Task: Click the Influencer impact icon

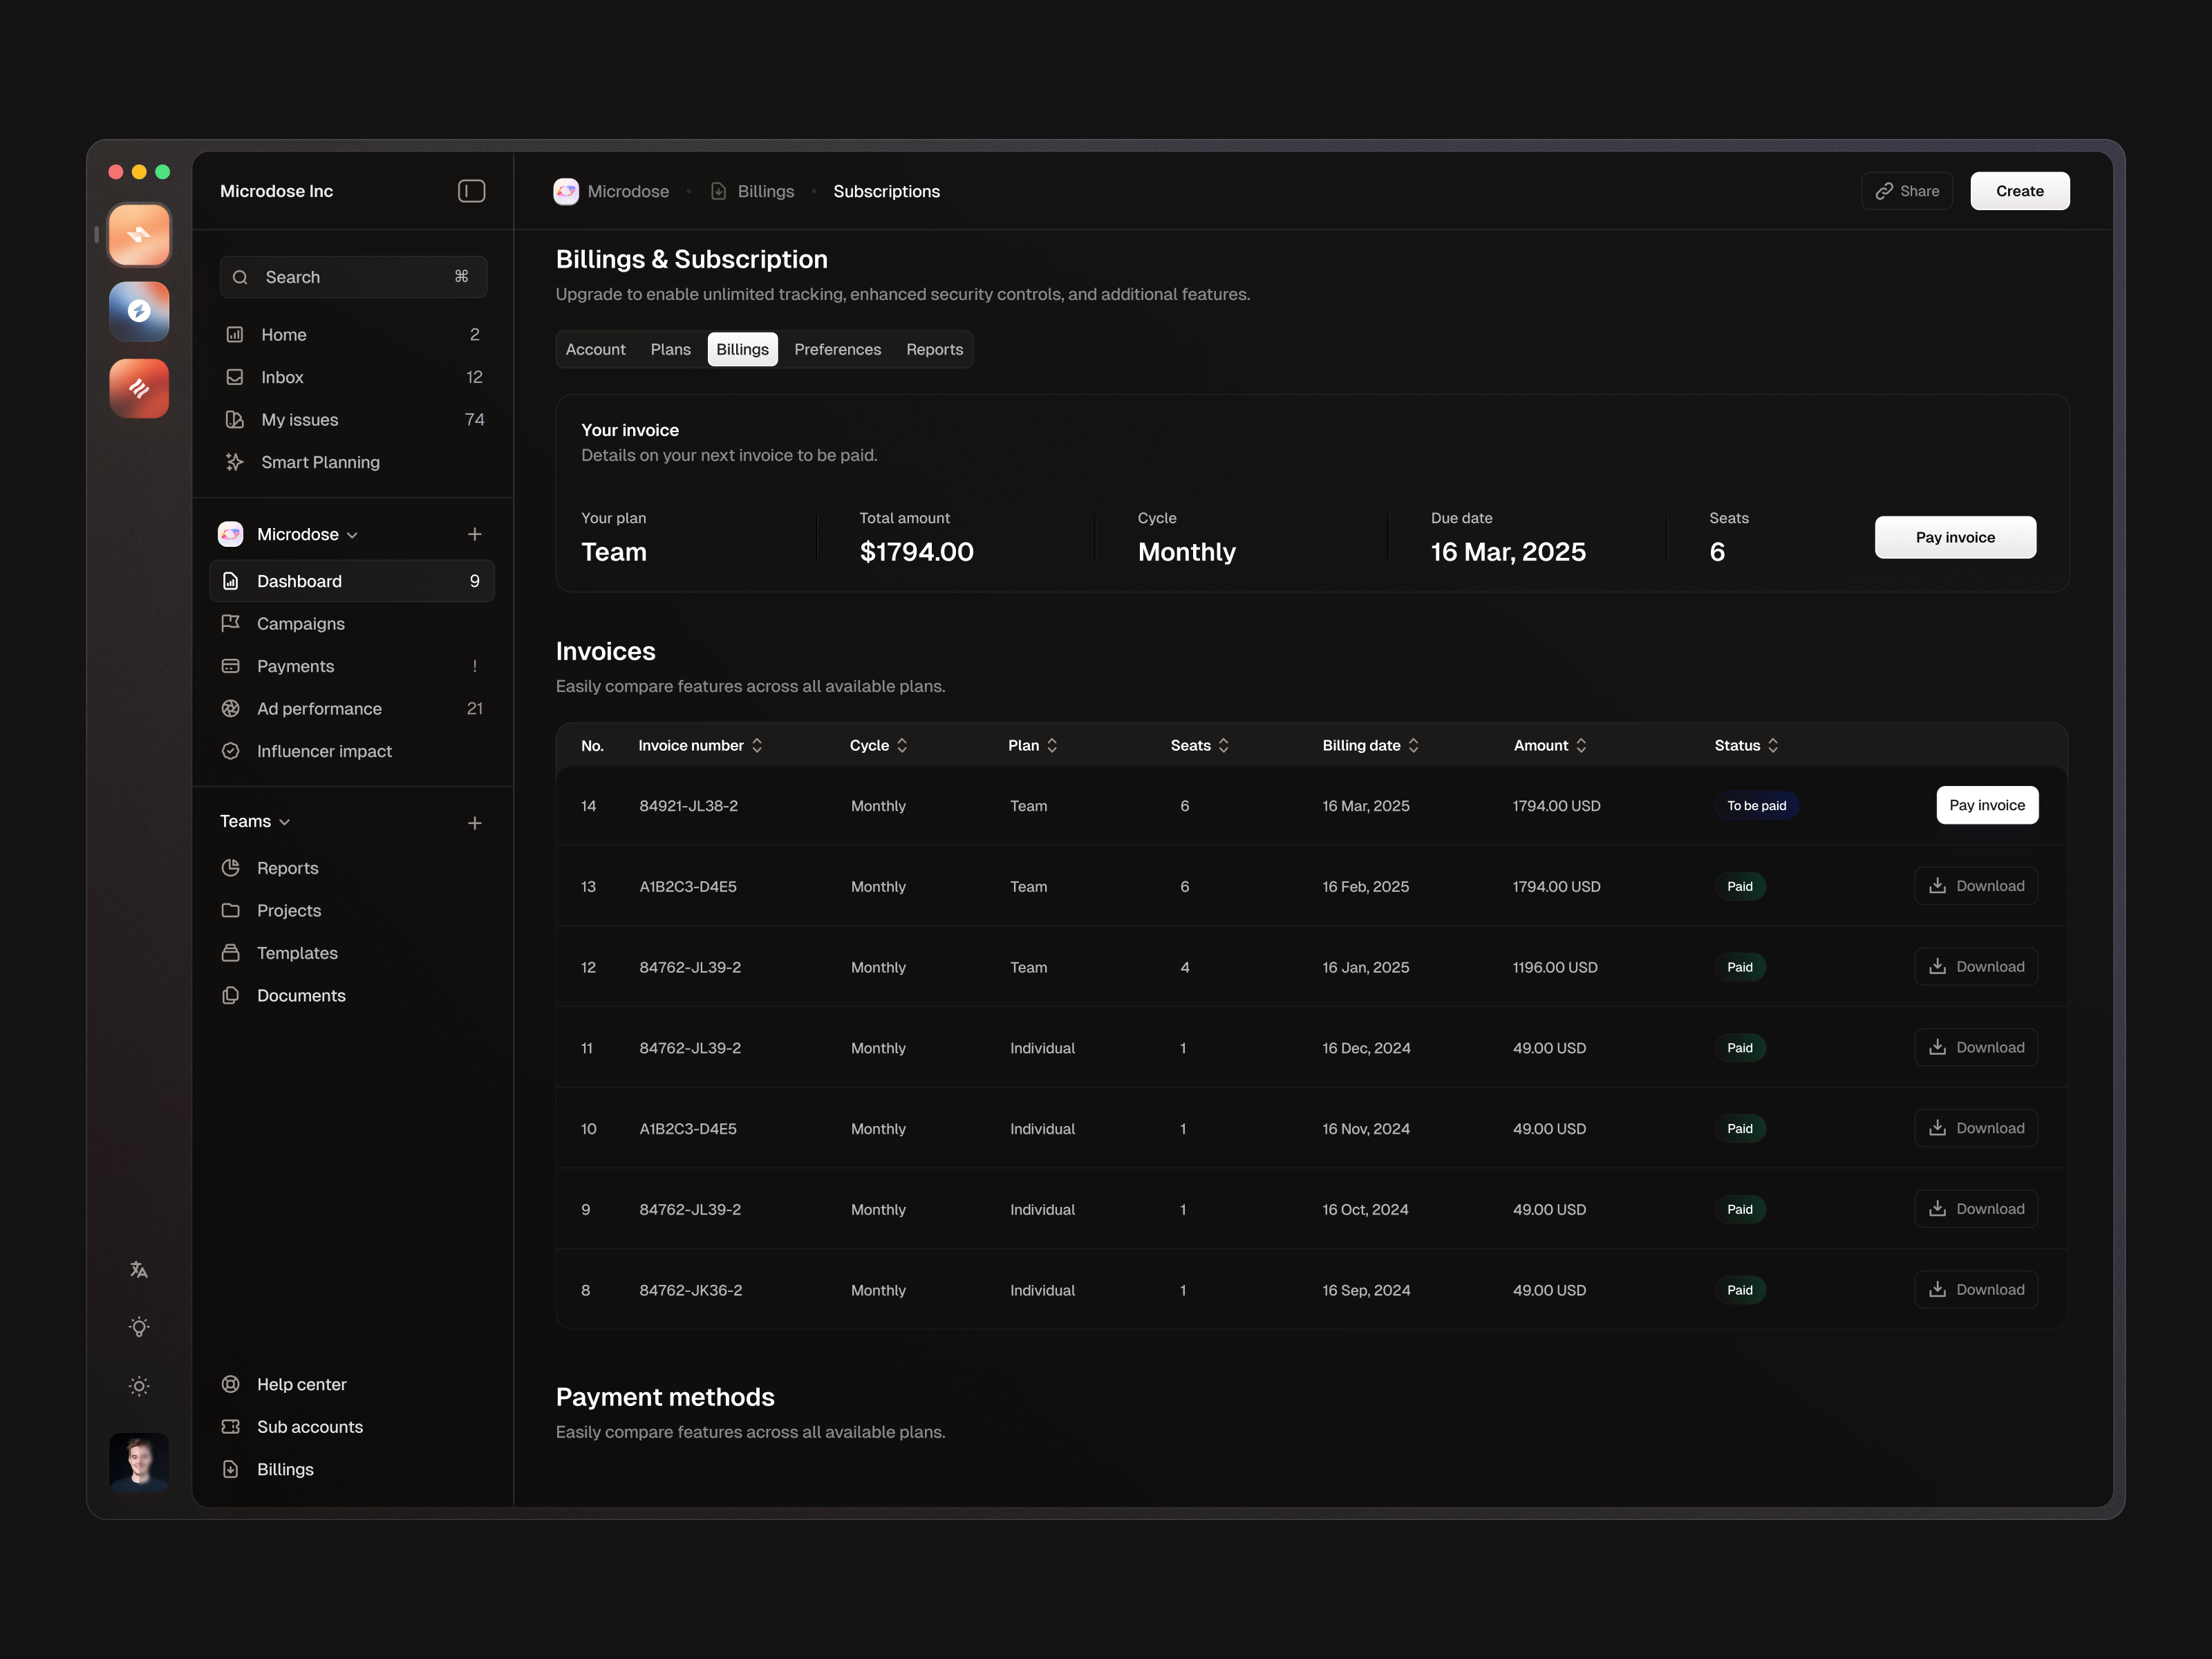Action: pos(231,751)
